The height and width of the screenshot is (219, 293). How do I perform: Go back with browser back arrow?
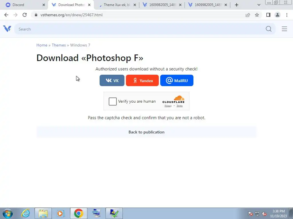[x=6, y=15]
